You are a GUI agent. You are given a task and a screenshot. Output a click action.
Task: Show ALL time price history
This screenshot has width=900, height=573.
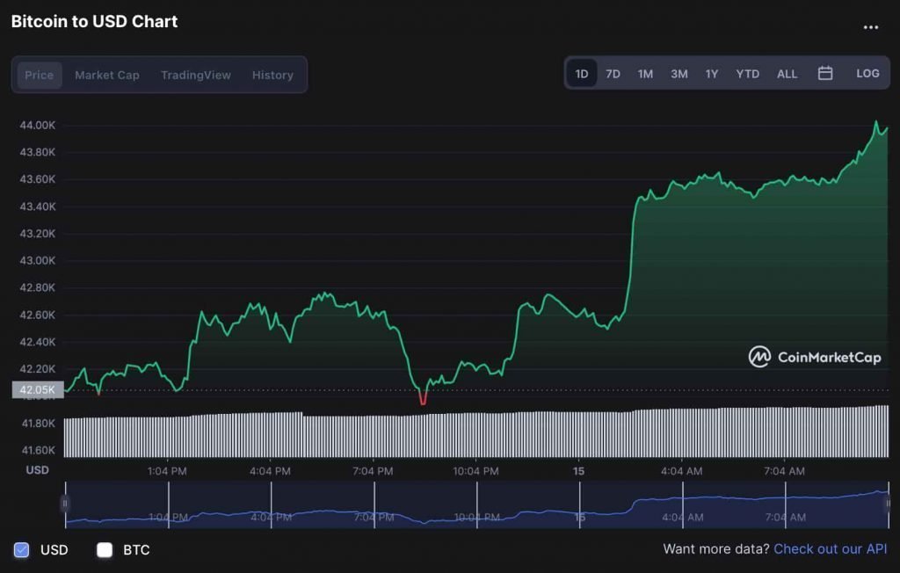click(x=787, y=74)
